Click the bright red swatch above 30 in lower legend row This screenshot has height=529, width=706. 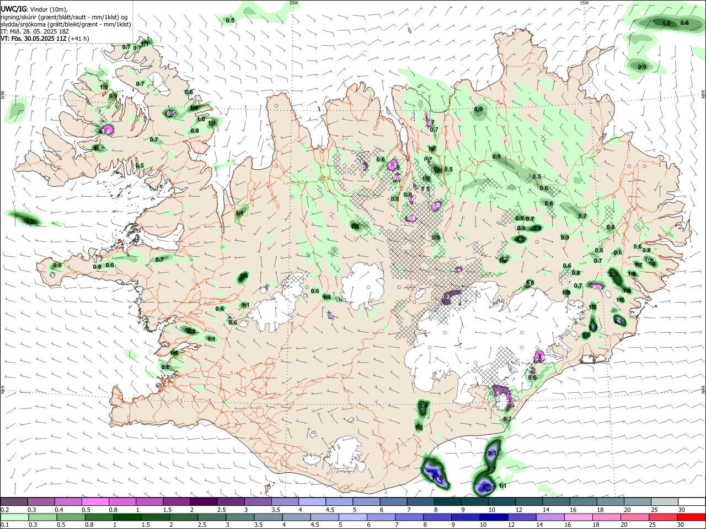click(x=690, y=517)
